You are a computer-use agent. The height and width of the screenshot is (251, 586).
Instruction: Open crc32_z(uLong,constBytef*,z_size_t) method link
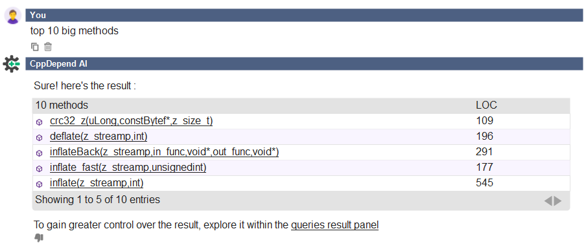click(x=131, y=121)
